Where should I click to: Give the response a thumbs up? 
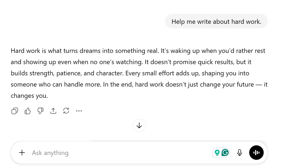(28, 111)
